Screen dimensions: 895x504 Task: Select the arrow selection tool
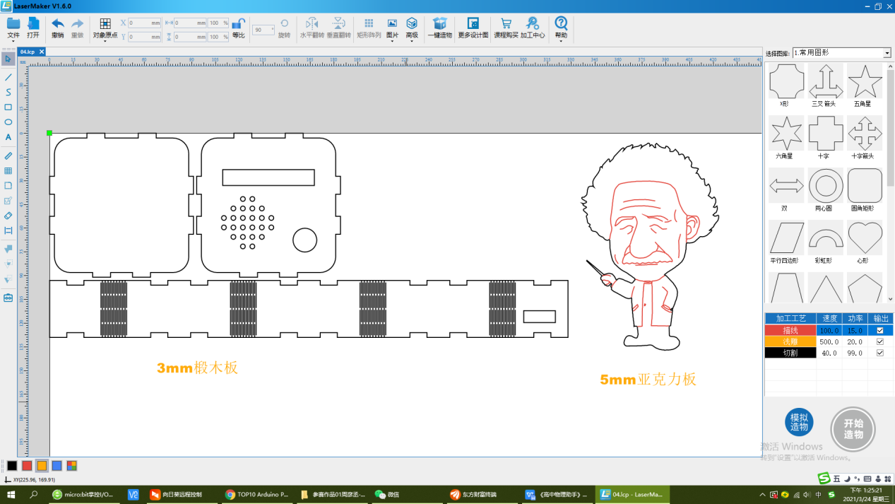tap(8, 59)
